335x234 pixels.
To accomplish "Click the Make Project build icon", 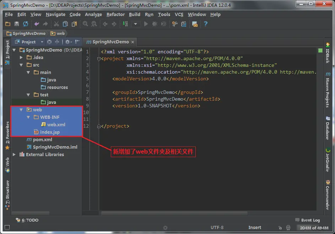I will (x=125, y=24).
